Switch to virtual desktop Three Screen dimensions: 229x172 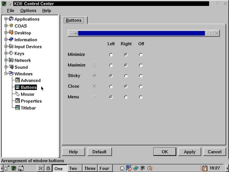coord(90,168)
